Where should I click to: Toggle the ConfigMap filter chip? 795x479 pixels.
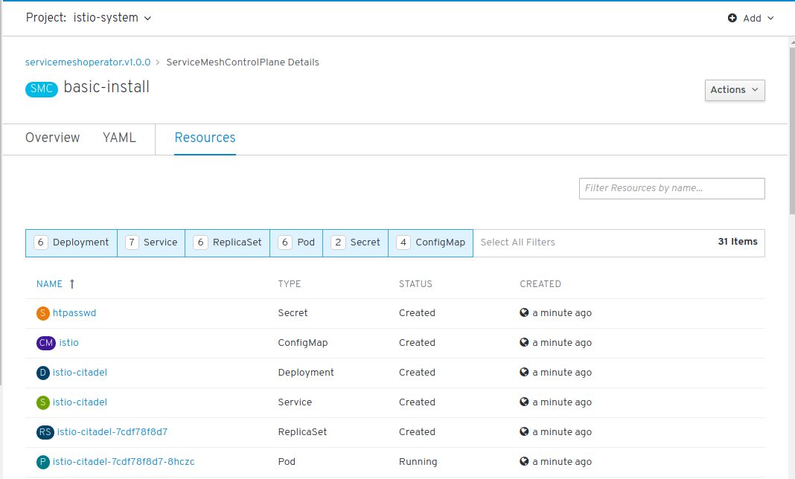(431, 242)
